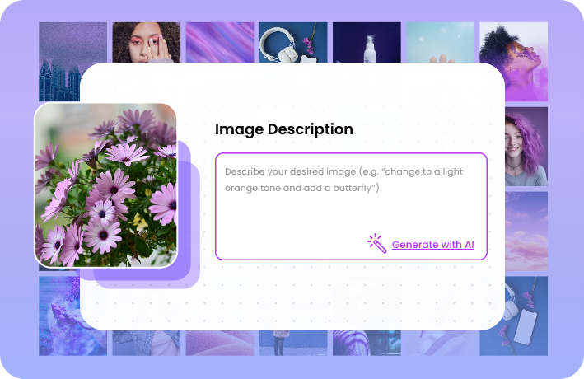Choose the purple striped thumbnail in bottom row
The image size is (584, 379).
click(367, 344)
